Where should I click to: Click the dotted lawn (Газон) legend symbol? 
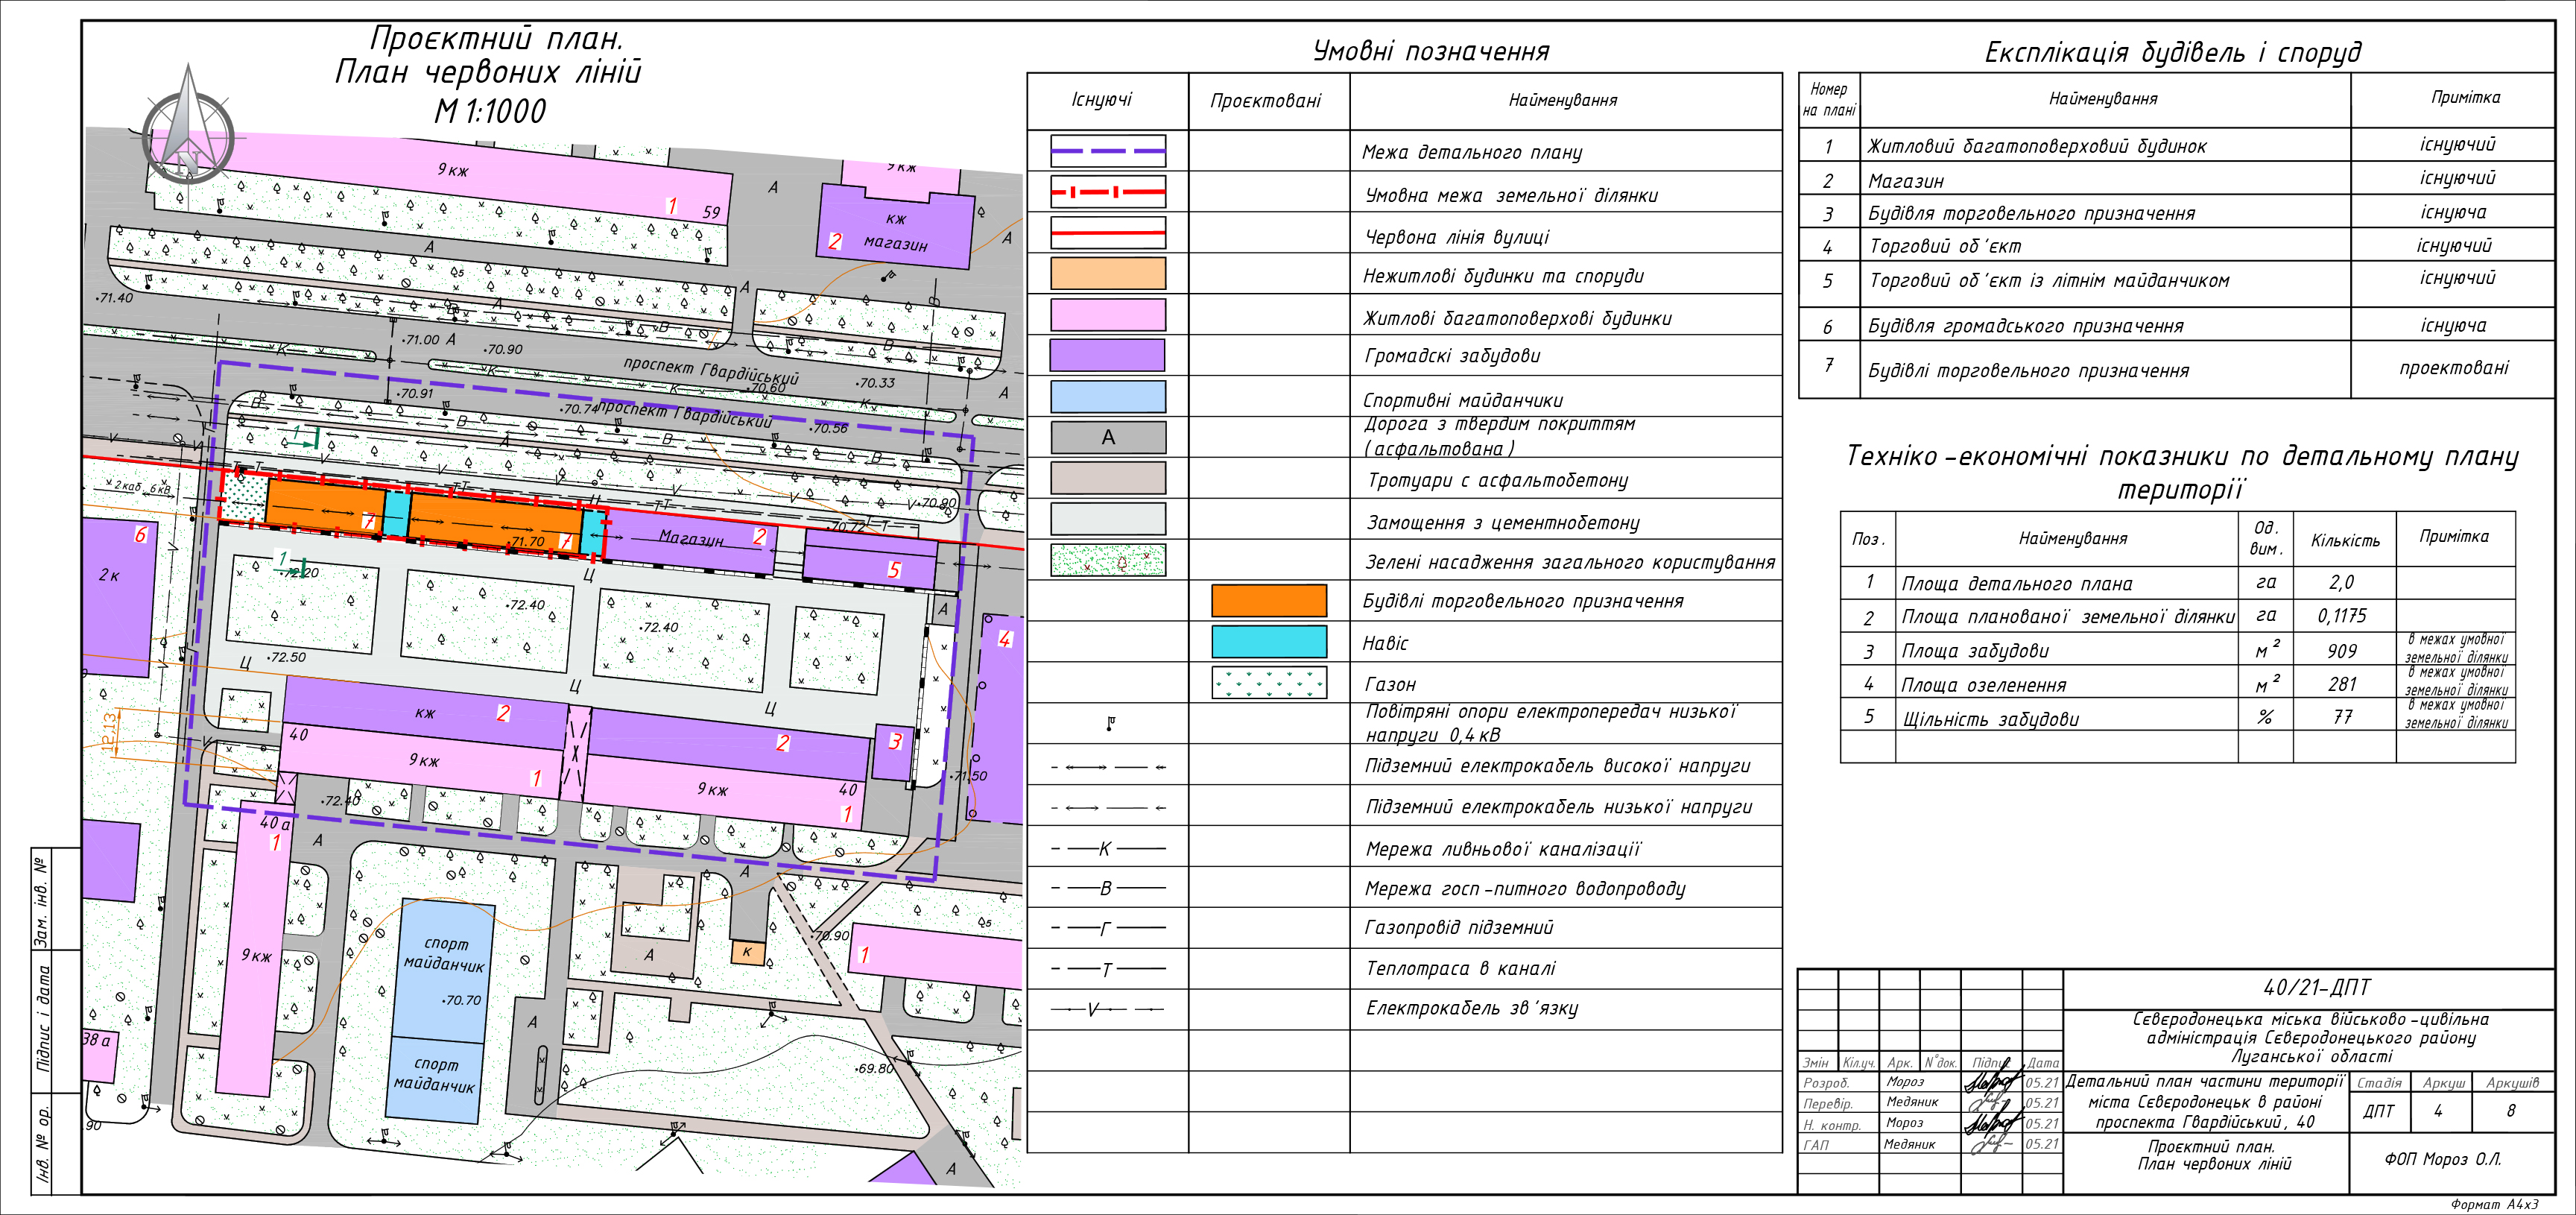[1268, 683]
